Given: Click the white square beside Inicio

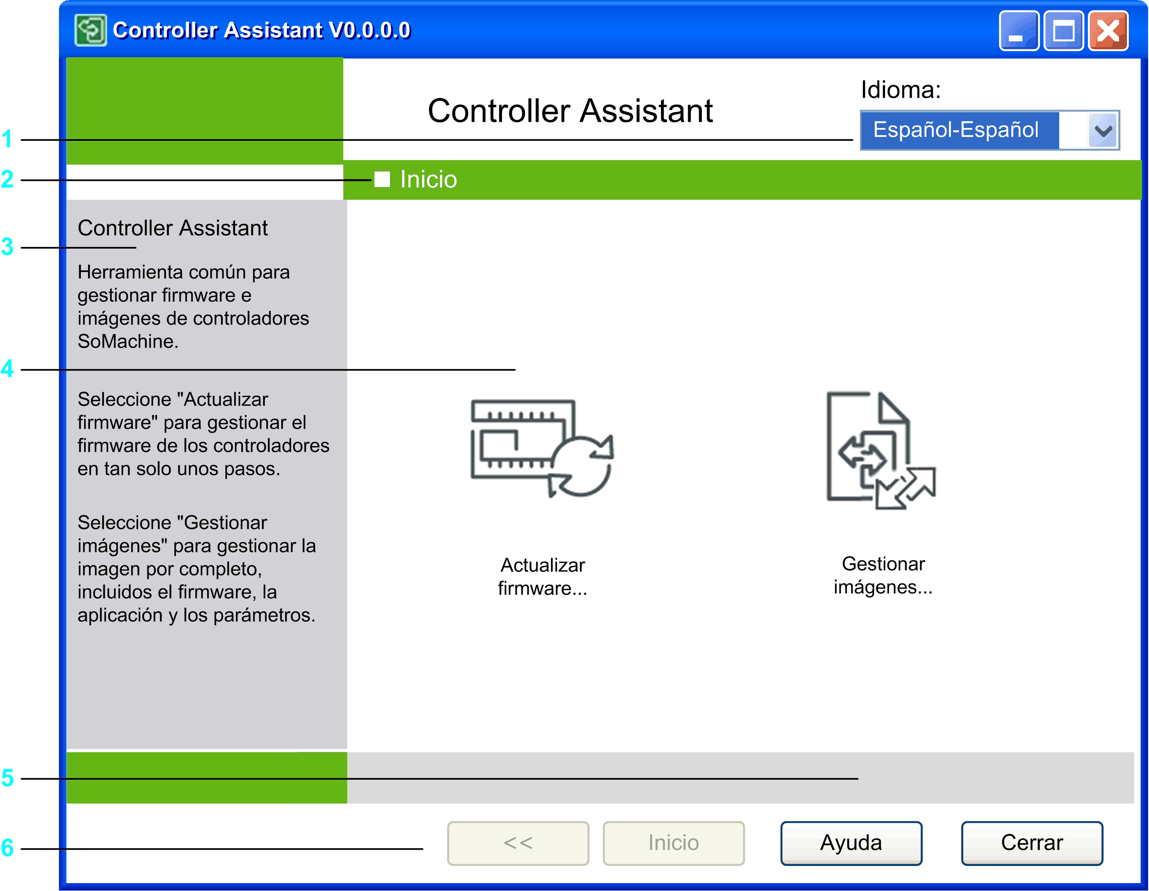Looking at the screenshot, I should click(x=382, y=180).
